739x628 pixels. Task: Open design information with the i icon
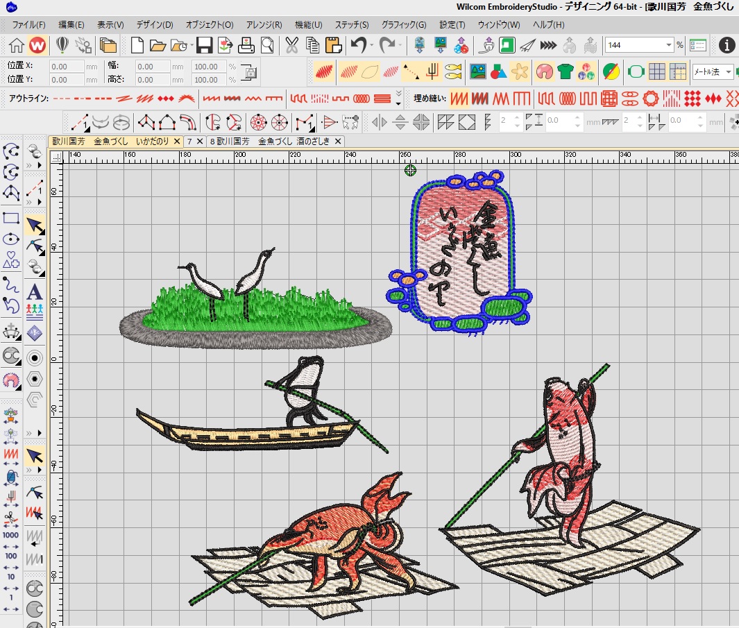coord(727,45)
